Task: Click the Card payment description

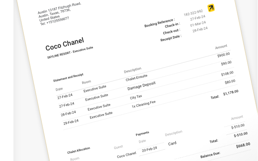Action: coord(172,143)
